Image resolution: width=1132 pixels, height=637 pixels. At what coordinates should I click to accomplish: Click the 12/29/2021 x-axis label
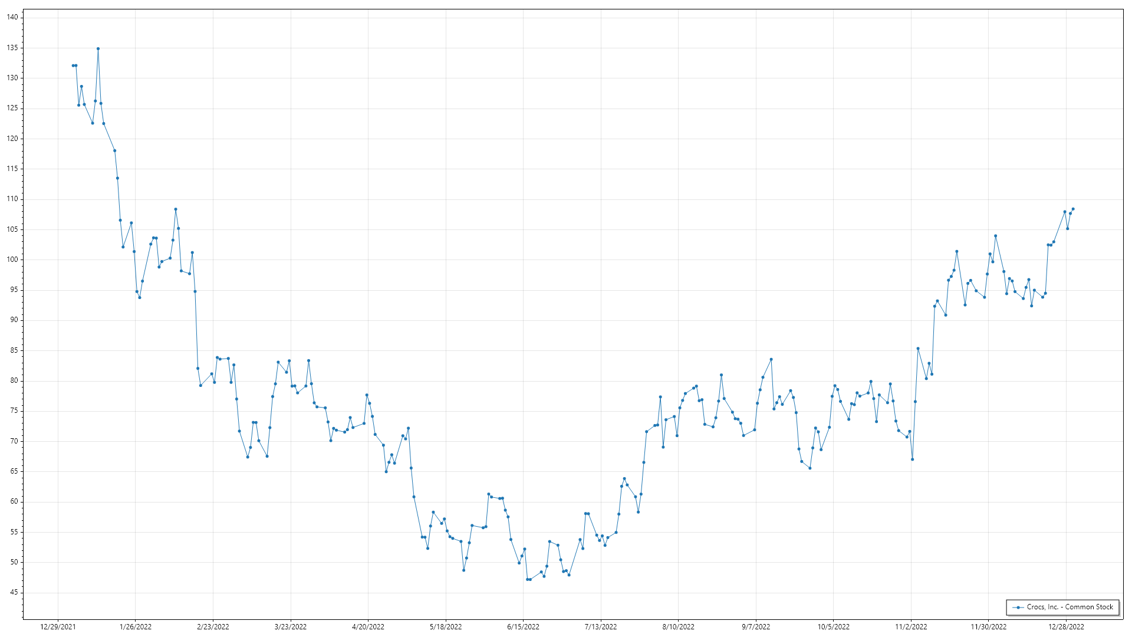[58, 626]
